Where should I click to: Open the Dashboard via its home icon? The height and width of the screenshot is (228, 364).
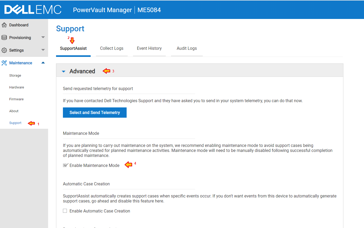tap(4, 25)
